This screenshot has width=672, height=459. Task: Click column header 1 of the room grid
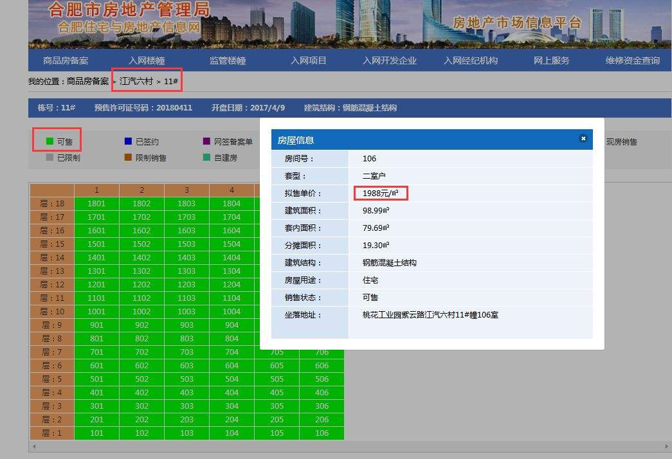96,190
